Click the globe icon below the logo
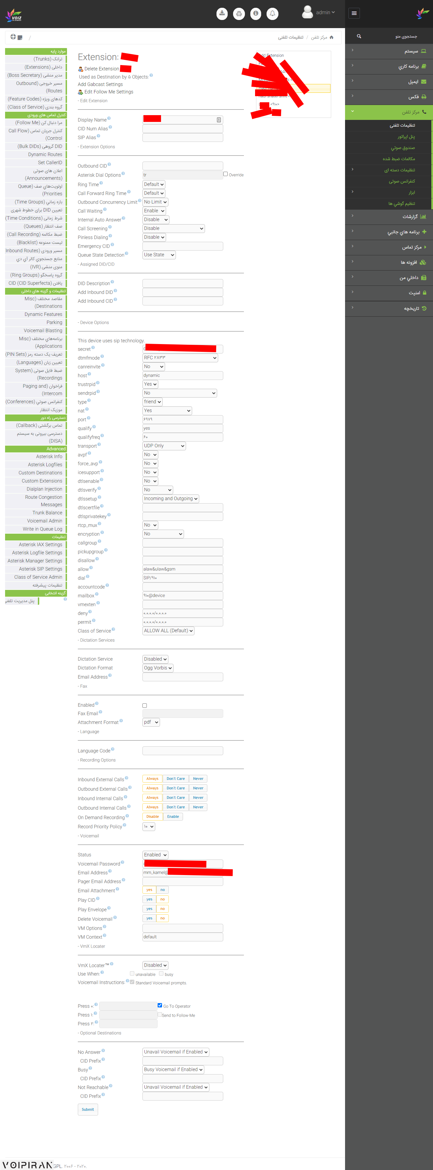433x1170 pixels. [13, 37]
